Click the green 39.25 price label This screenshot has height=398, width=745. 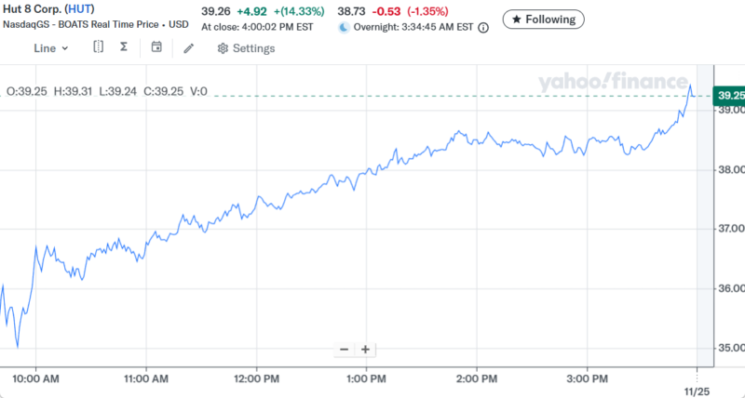(x=727, y=96)
